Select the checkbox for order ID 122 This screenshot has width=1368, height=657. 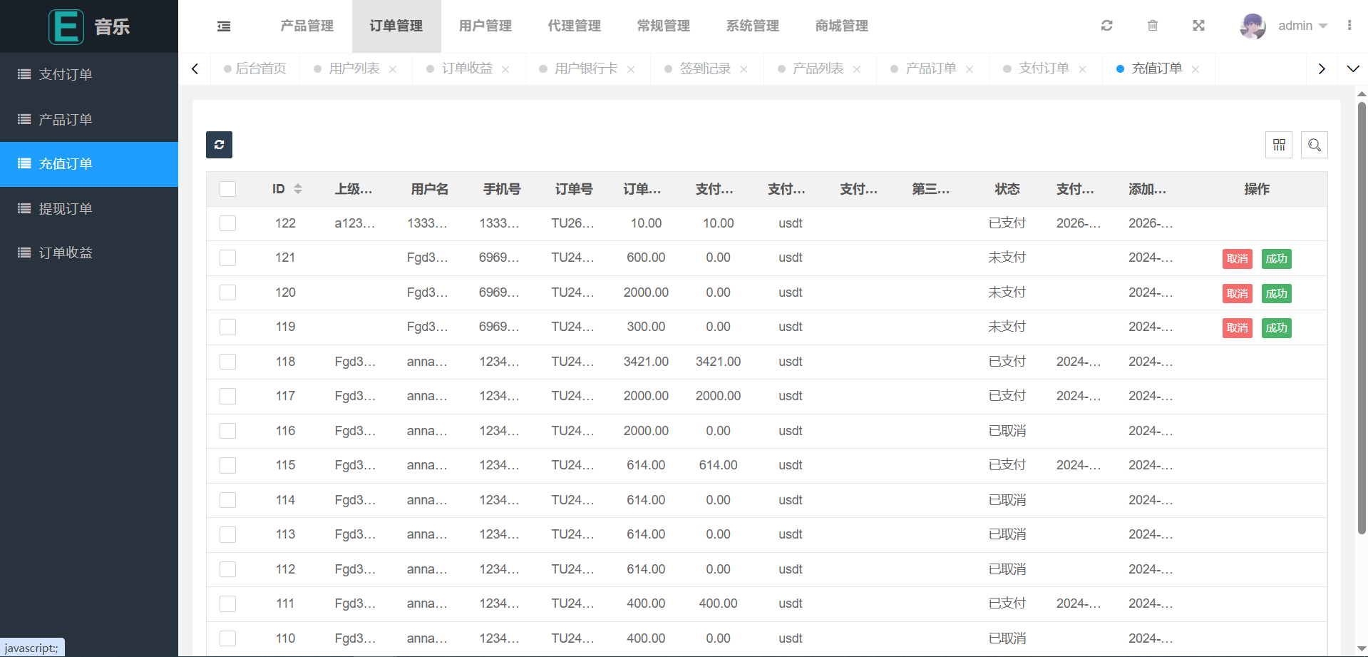(x=227, y=223)
